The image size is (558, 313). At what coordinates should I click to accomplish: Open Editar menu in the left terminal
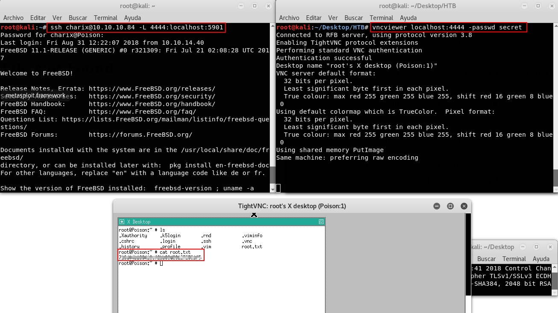point(38,18)
